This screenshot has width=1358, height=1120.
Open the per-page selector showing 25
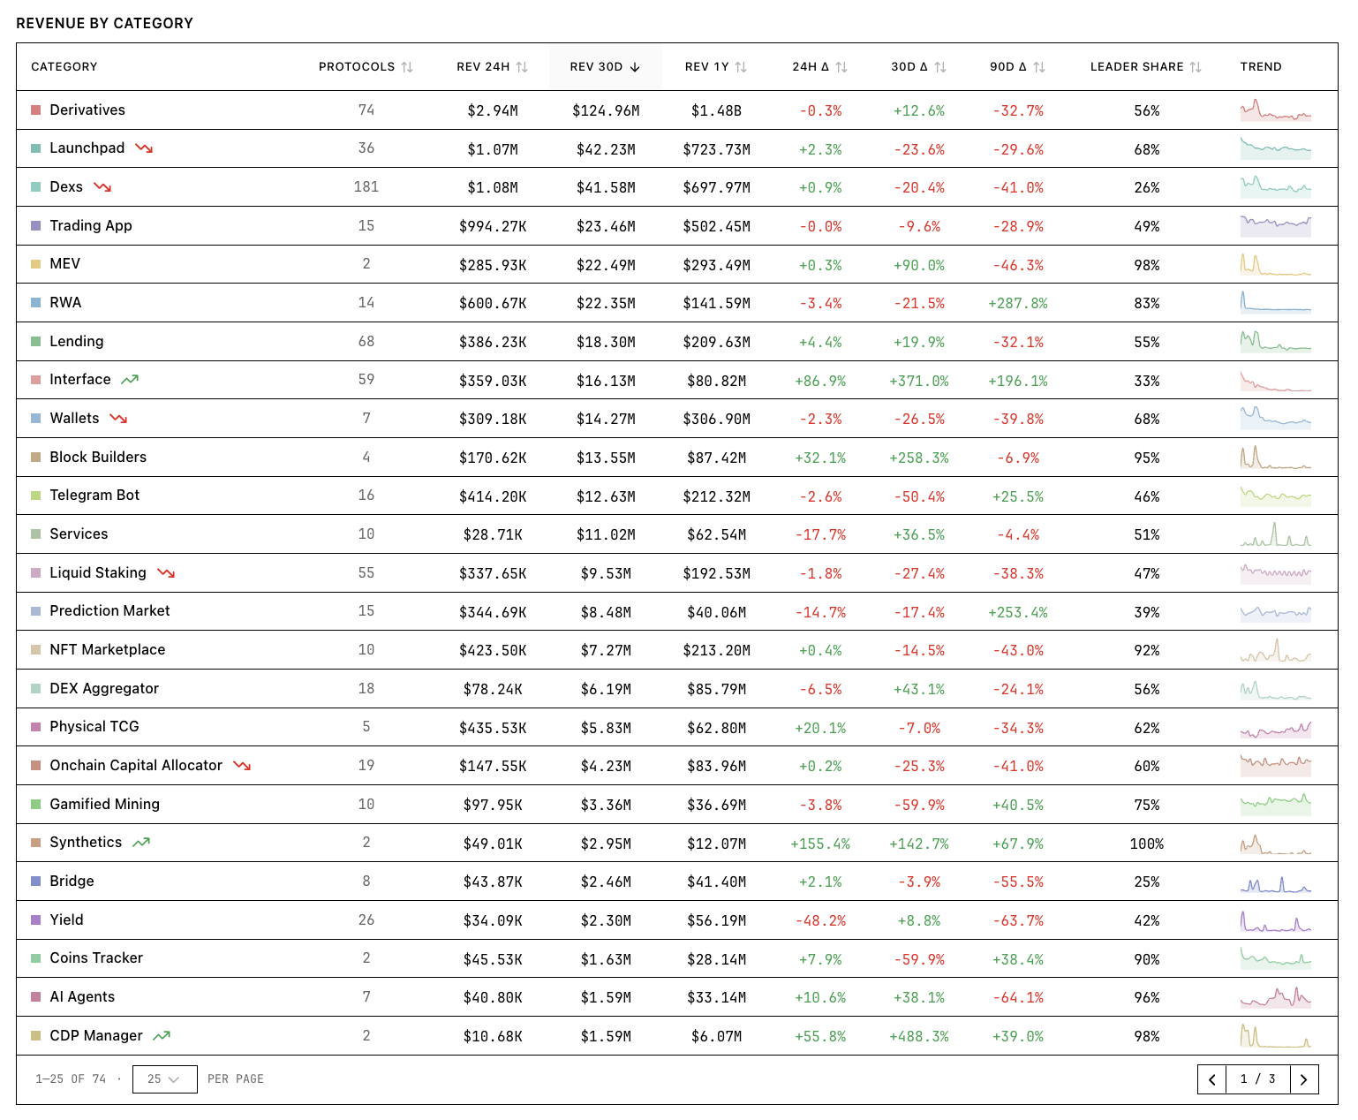point(164,1078)
